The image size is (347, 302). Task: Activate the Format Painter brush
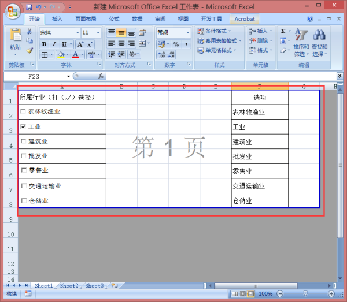click(x=29, y=51)
